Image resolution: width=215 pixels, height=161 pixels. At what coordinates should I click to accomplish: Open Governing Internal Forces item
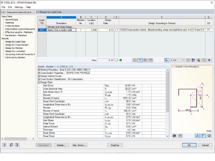coord(20,54)
